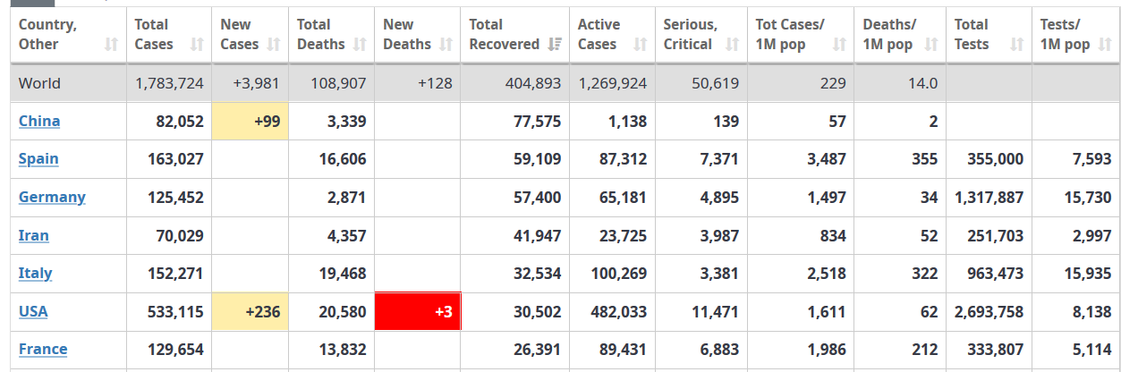
Task: Click Spain total cases 163,027
Action: [175, 158]
